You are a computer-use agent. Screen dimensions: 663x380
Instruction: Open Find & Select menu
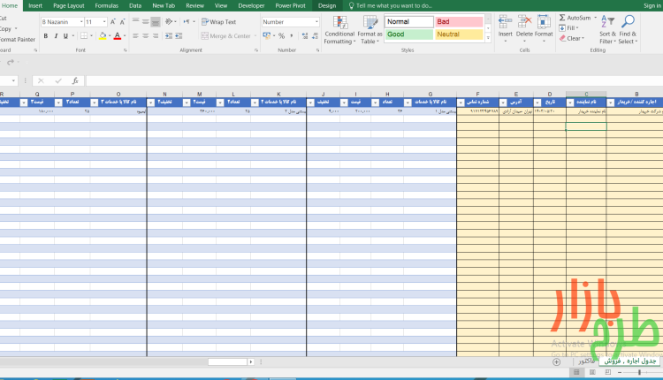coord(628,30)
